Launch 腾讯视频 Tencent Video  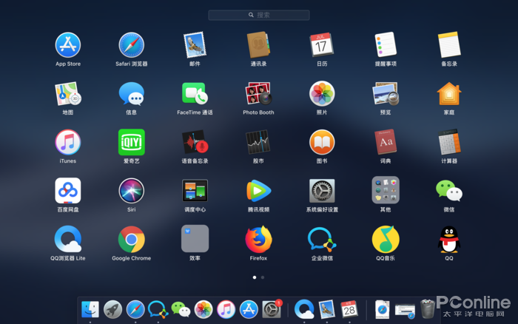tap(258, 191)
